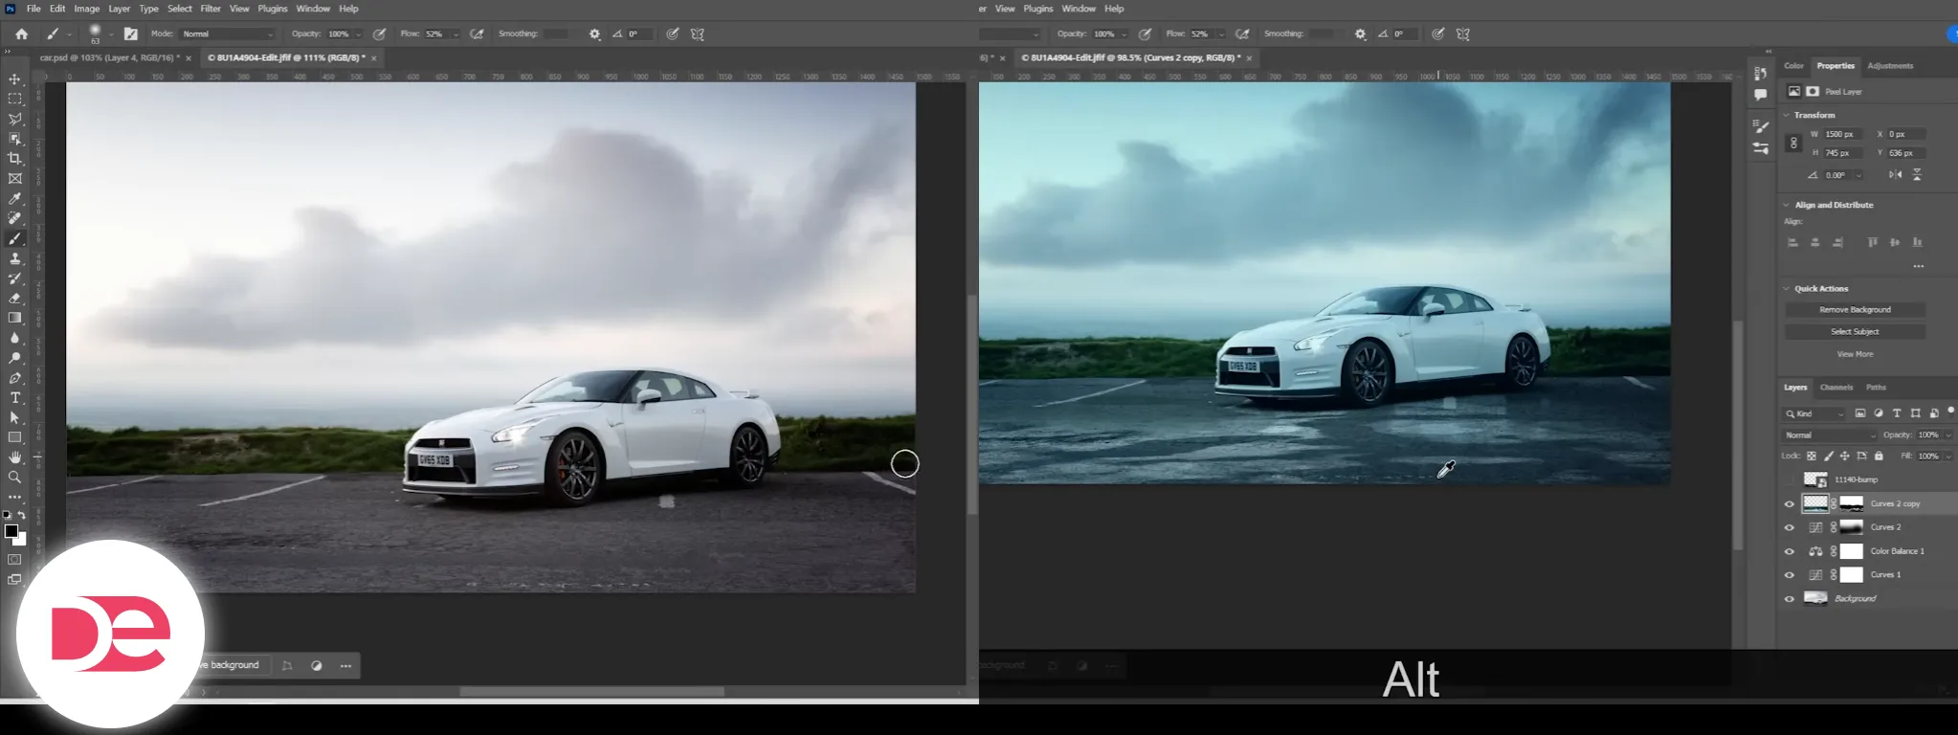Viewport: 1958px width, 735px height.
Task: Filter layers by type layers icon
Action: pyautogui.click(x=1897, y=413)
